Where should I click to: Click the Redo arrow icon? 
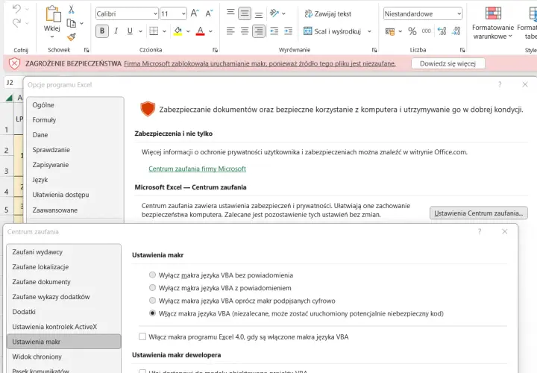tap(16, 23)
